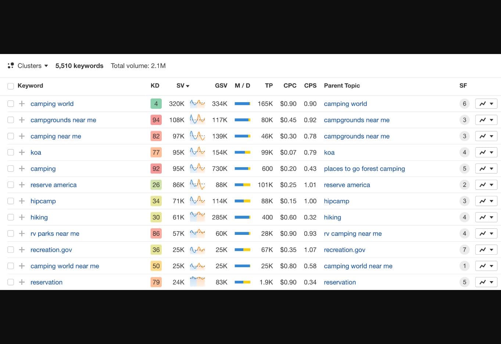Click the KD badge 94 for campgrounds near me
The image size is (501, 344).
[156, 120]
